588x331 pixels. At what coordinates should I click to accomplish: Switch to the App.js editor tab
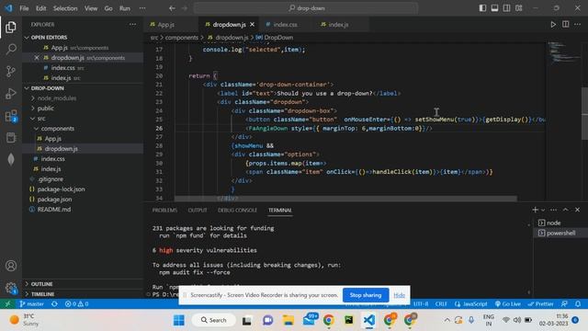pos(166,25)
